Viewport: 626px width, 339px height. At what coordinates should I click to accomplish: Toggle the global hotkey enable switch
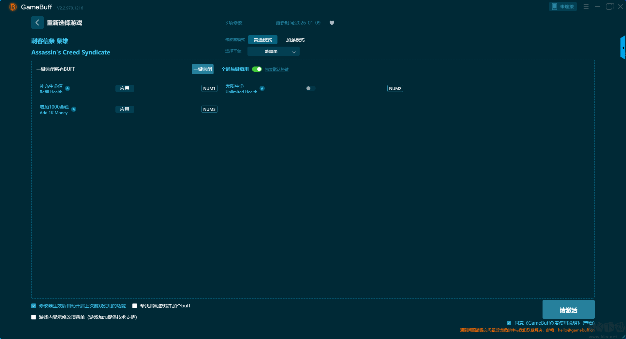(257, 69)
